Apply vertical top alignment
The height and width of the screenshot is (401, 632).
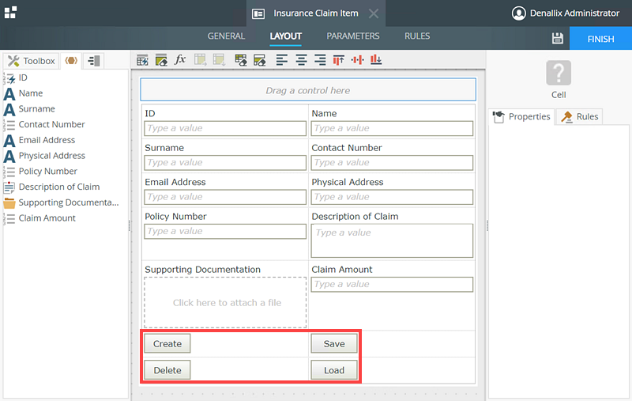tap(339, 60)
